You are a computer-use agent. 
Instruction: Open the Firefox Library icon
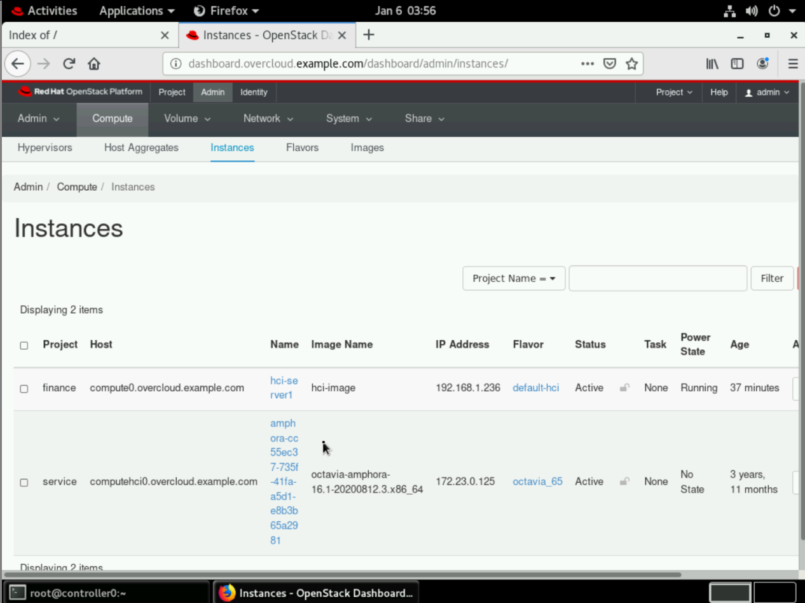click(712, 64)
